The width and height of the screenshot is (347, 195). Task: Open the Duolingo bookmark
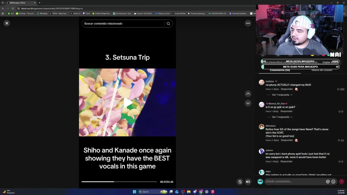[25, 13]
